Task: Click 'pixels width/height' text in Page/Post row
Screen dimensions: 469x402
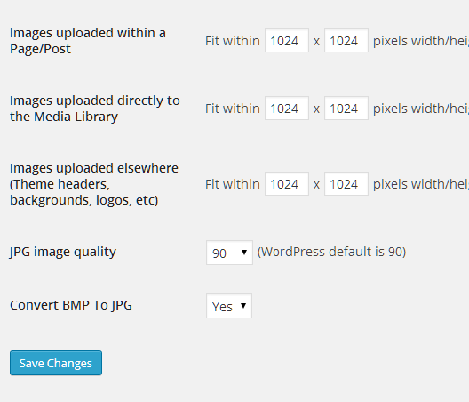Action: (421, 41)
